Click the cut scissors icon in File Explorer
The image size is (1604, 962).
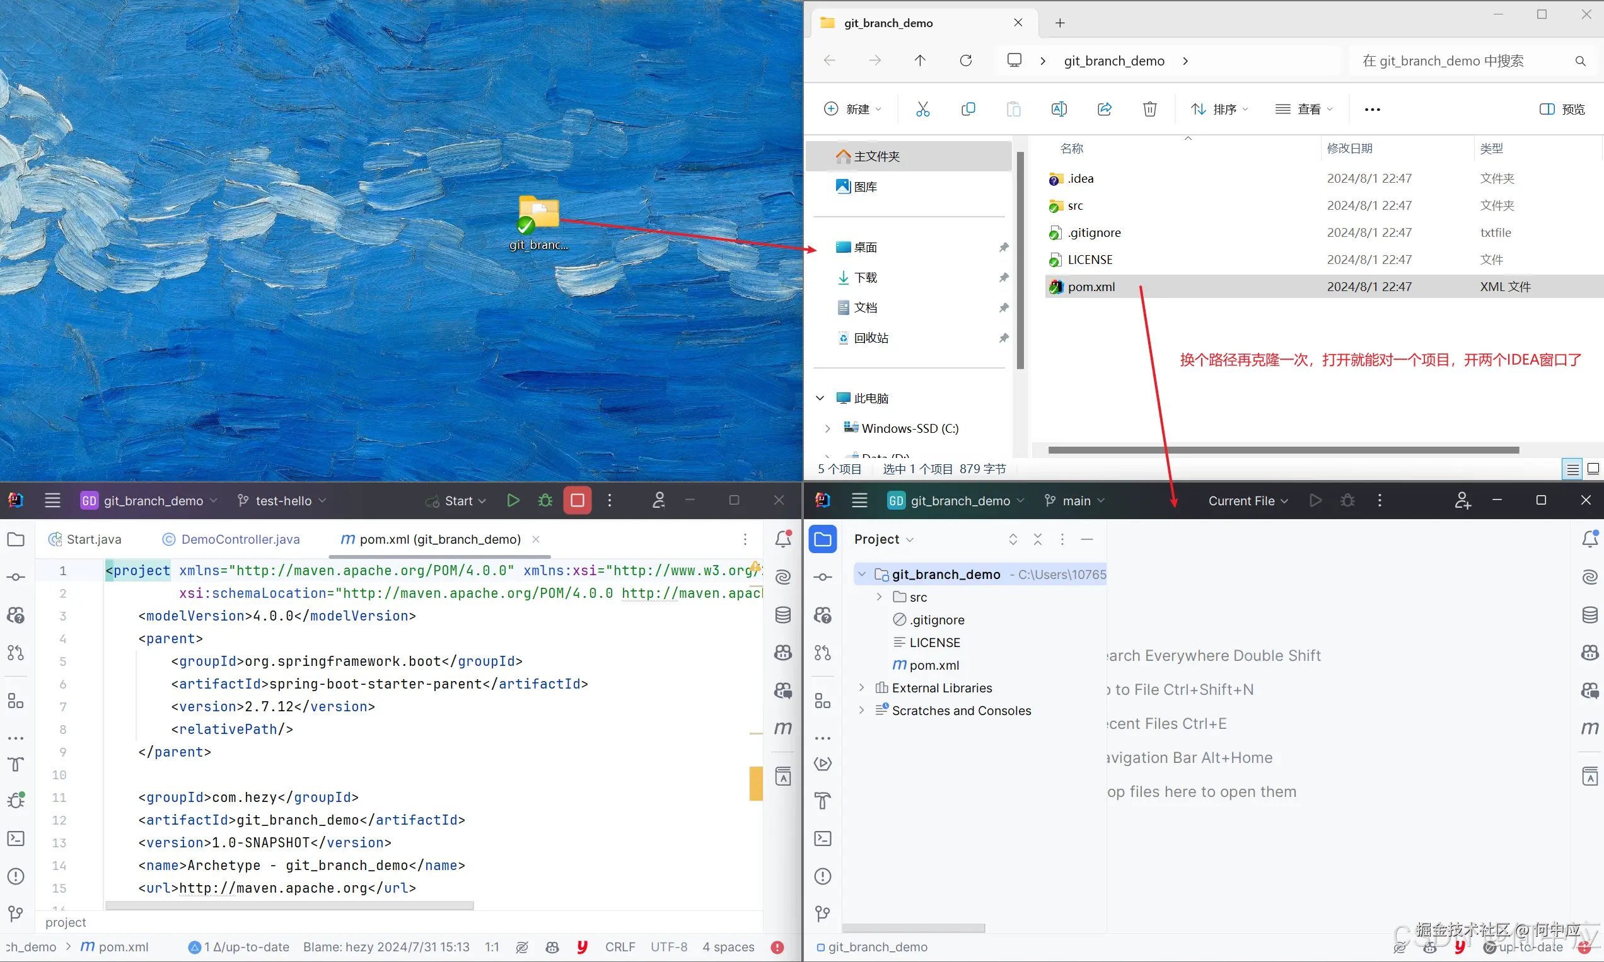coord(922,109)
